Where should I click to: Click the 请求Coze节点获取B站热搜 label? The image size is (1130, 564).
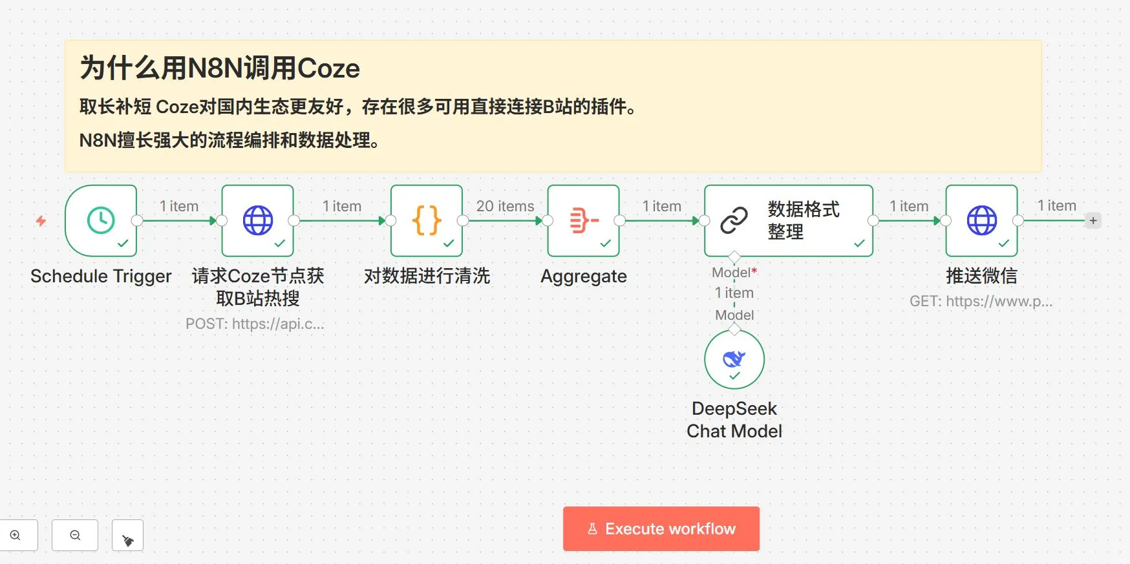(x=258, y=287)
